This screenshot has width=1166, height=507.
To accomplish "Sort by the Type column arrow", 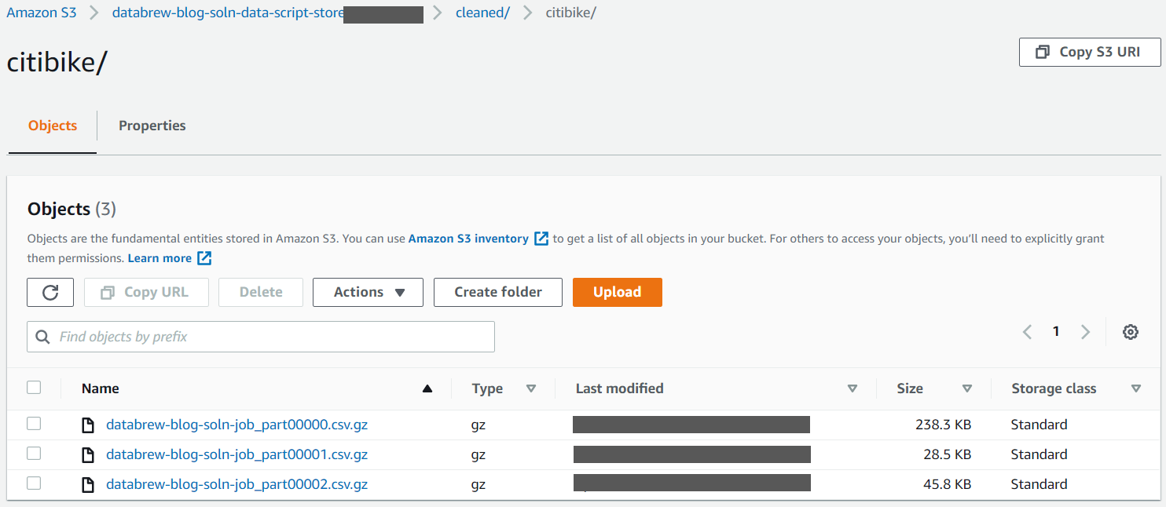I will pos(531,388).
